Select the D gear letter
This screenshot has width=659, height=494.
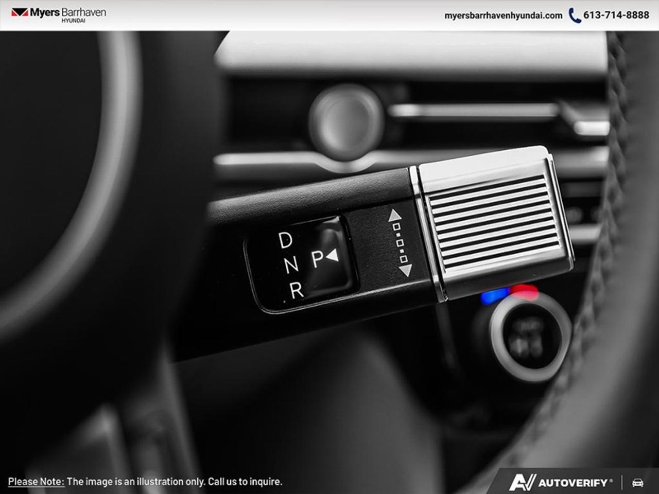pos(285,239)
